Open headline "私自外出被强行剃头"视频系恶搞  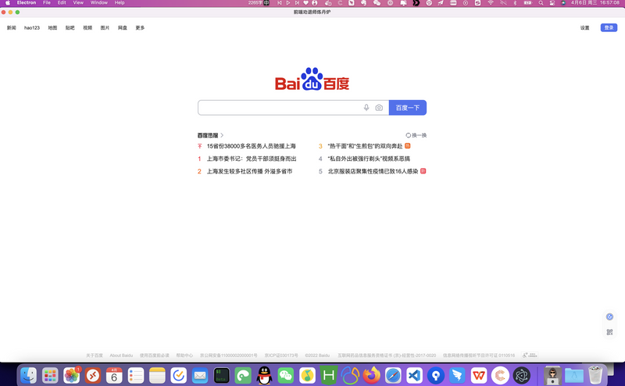369,159
